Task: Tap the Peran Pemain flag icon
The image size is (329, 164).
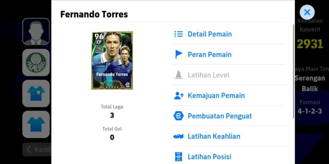Action: coord(179,55)
